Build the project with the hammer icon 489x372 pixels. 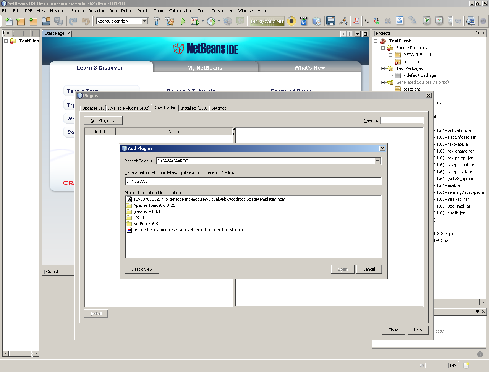157,21
